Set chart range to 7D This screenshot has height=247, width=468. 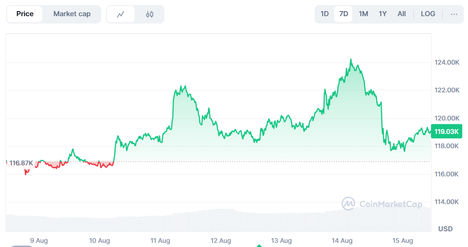coord(344,14)
